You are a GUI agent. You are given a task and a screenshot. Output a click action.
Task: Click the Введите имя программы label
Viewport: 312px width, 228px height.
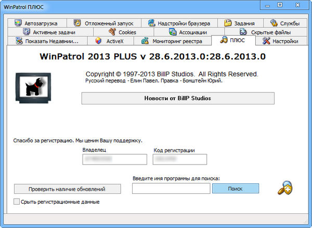176,179
